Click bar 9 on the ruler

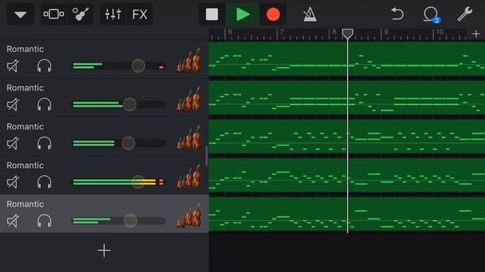[386, 32]
